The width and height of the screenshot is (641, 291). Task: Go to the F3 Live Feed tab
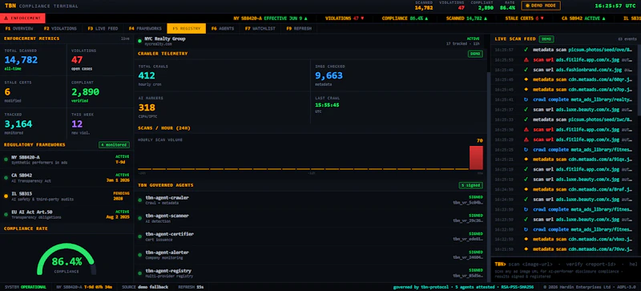(103, 29)
